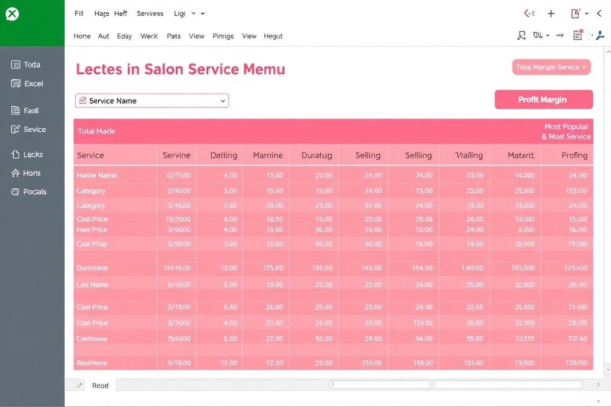Click the sheet tab navigation arrow
611x407 pixels.
click(x=79, y=385)
